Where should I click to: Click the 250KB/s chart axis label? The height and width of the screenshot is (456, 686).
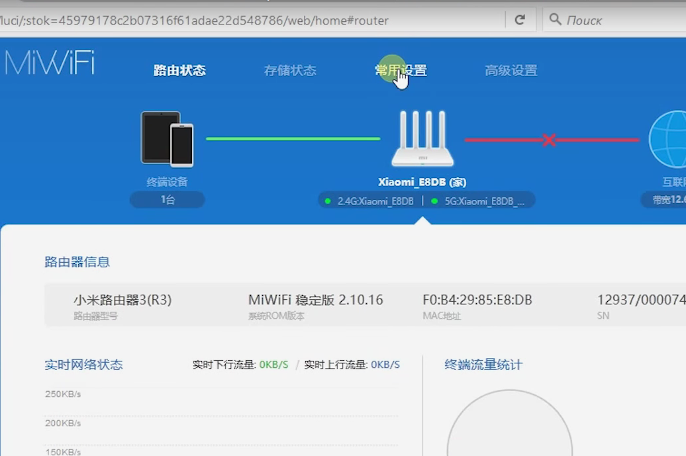coord(63,394)
